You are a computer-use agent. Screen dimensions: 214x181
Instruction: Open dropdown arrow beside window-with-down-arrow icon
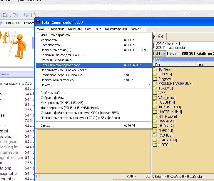coord(10,16)
